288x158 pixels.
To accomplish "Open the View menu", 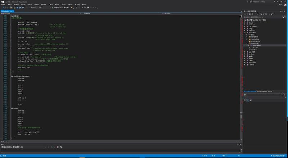I will coord(16,5).
